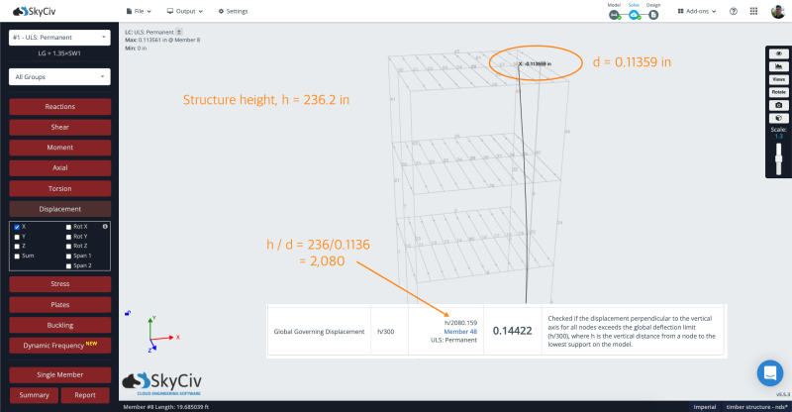
Task: Enable the Sum displacement checkbox
Action: [x=18, y=256]
